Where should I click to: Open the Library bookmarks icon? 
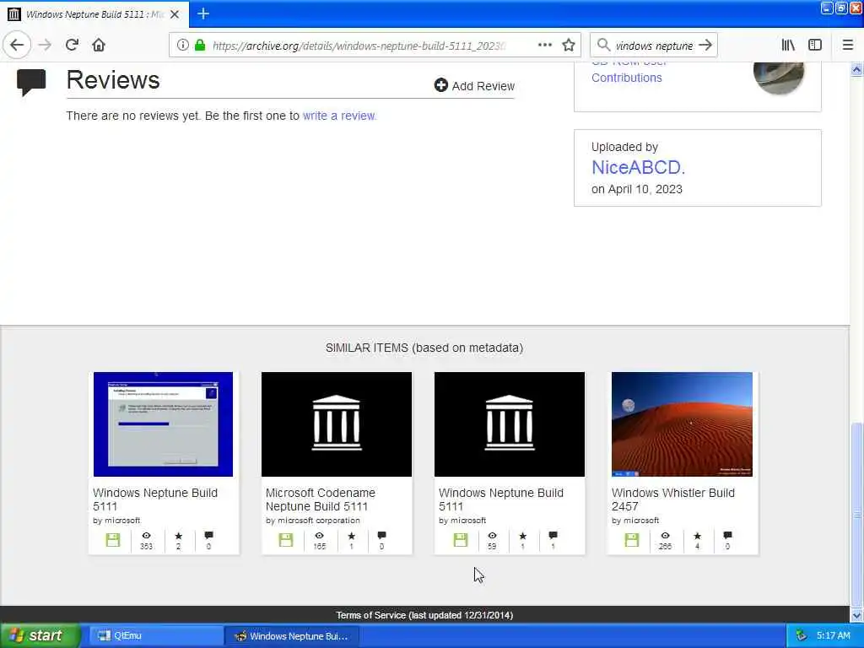tap(788, 46)
